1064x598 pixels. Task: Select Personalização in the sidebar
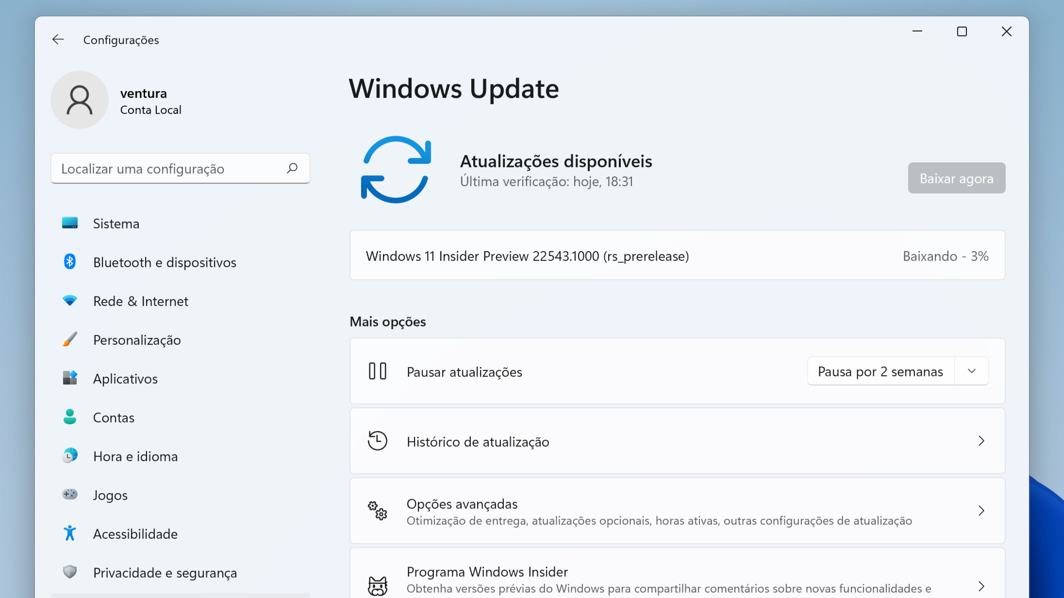point(180,339)
